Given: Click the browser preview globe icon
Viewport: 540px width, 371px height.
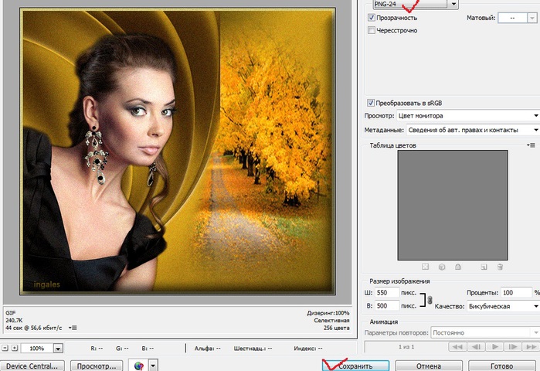Looking at the screenshot, I should pyautogui.click(x=139, y=366).
